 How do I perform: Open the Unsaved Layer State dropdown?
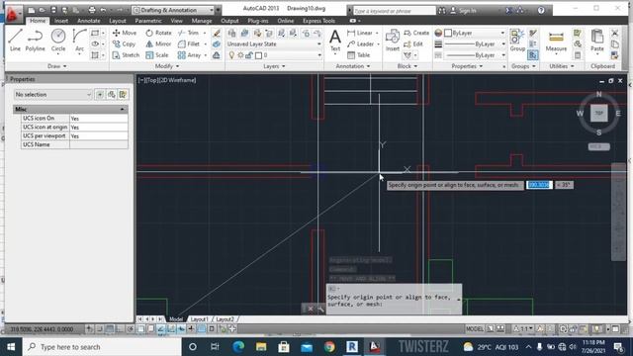[274, 44]
